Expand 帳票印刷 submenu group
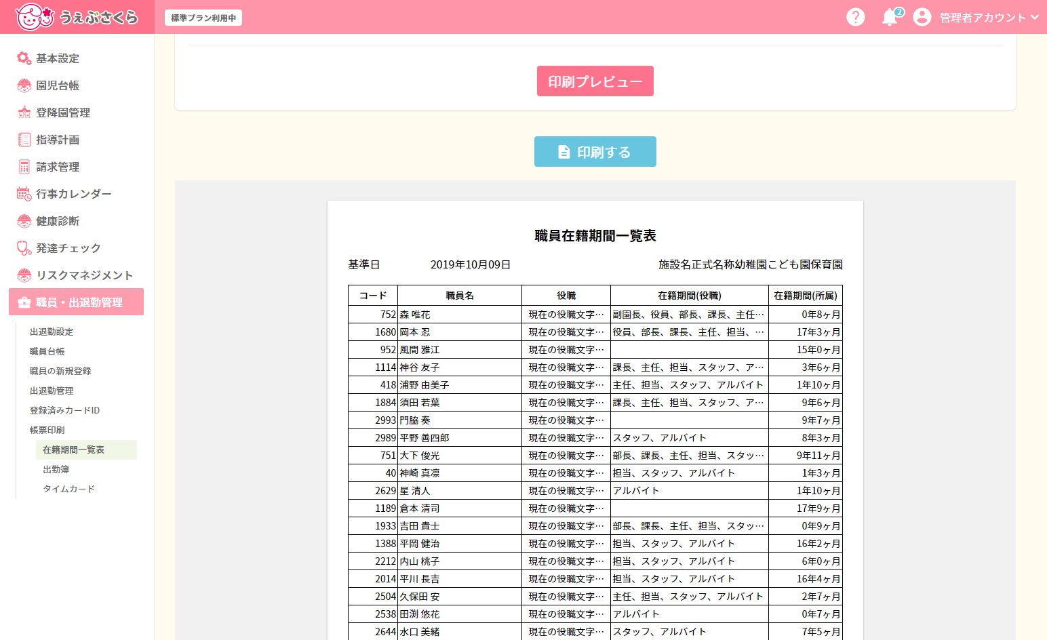Image resolution: width=1047 pixels, height=640 pixels. tap(47, 430)
